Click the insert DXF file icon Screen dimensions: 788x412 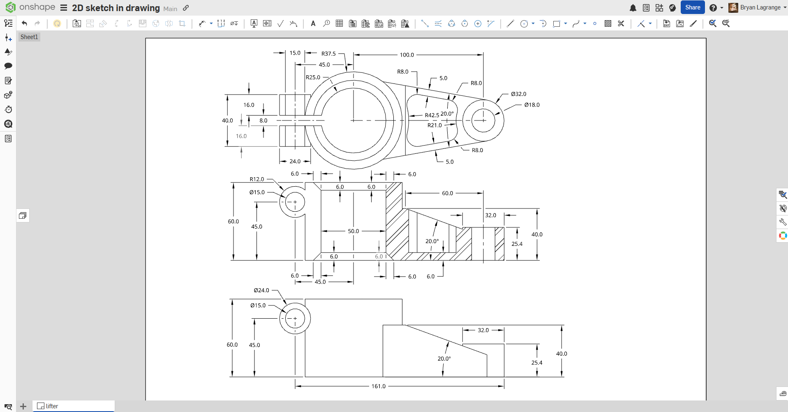pos(666,23)
